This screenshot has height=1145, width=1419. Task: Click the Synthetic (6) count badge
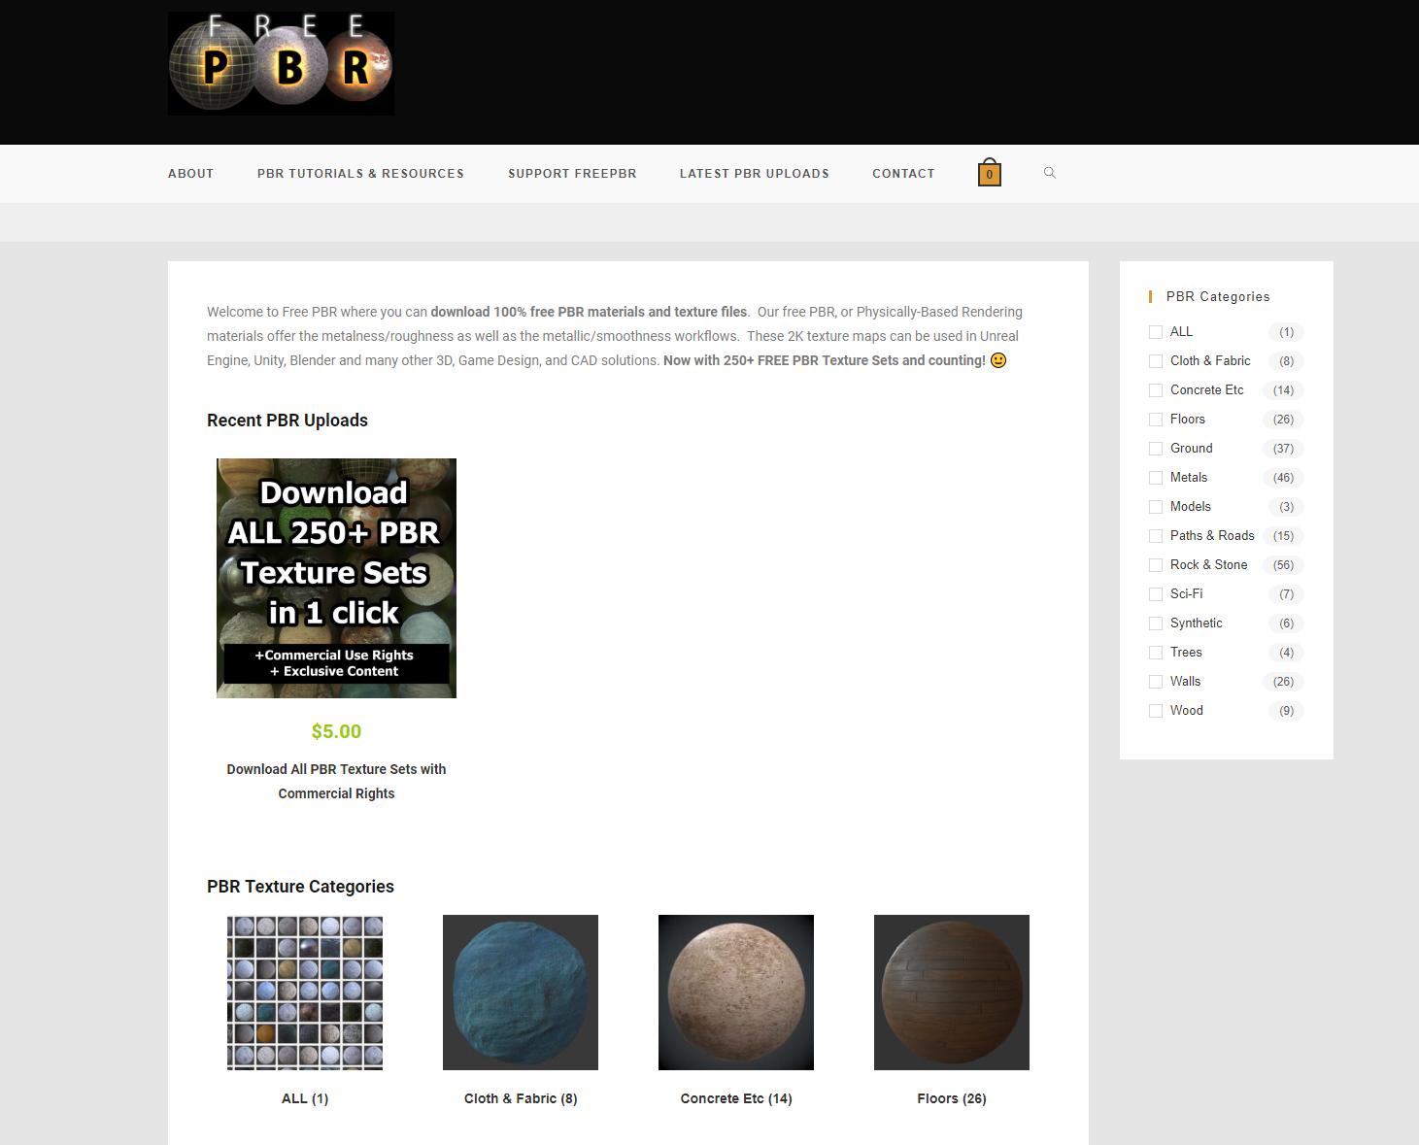click(1286, 623)
